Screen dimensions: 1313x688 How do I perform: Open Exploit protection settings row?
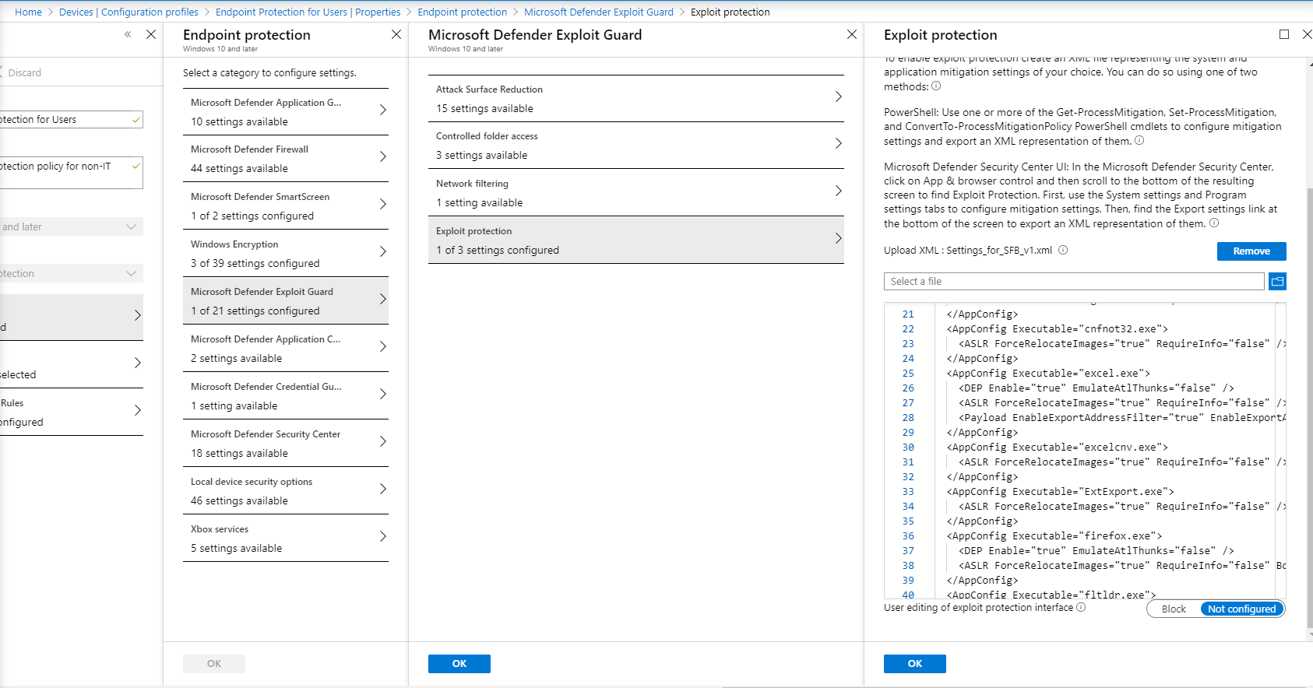[x=636, y=240]
